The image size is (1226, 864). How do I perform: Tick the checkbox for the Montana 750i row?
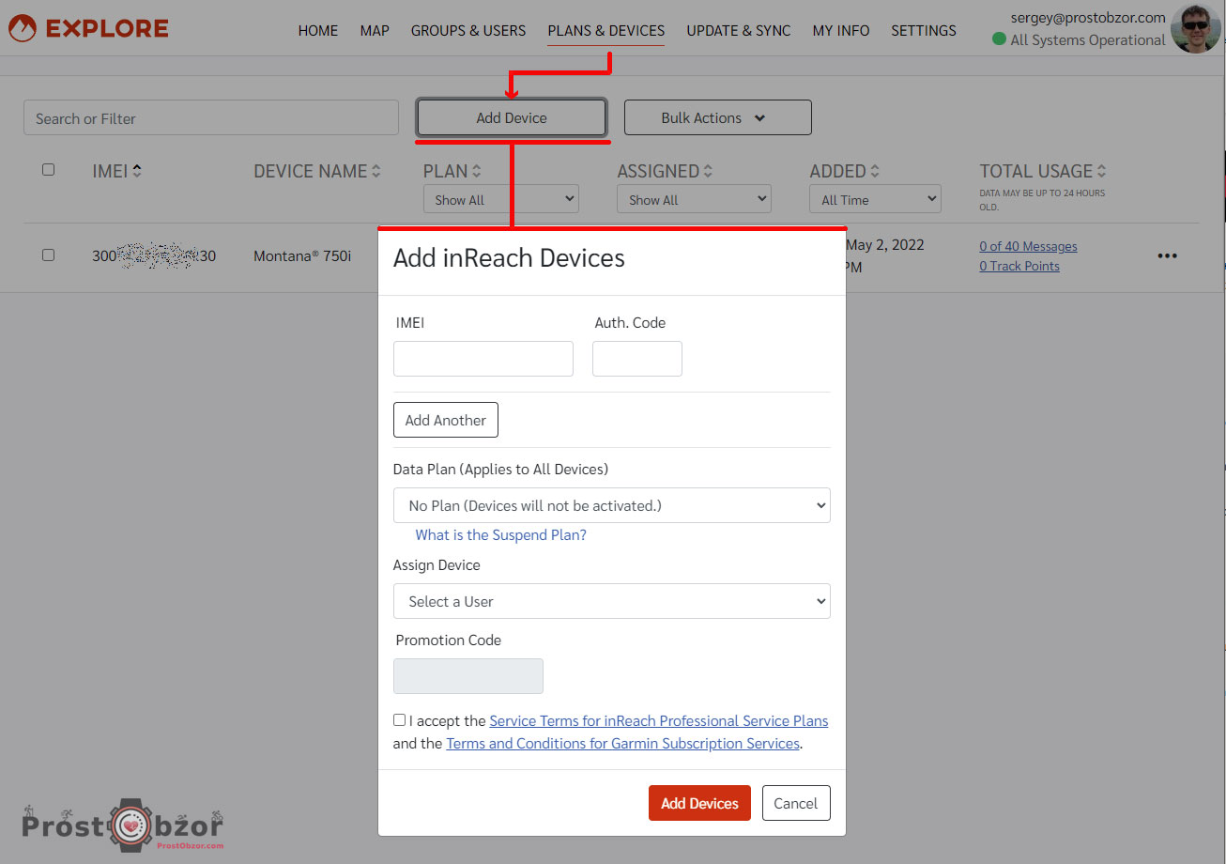tap(49, 255)
